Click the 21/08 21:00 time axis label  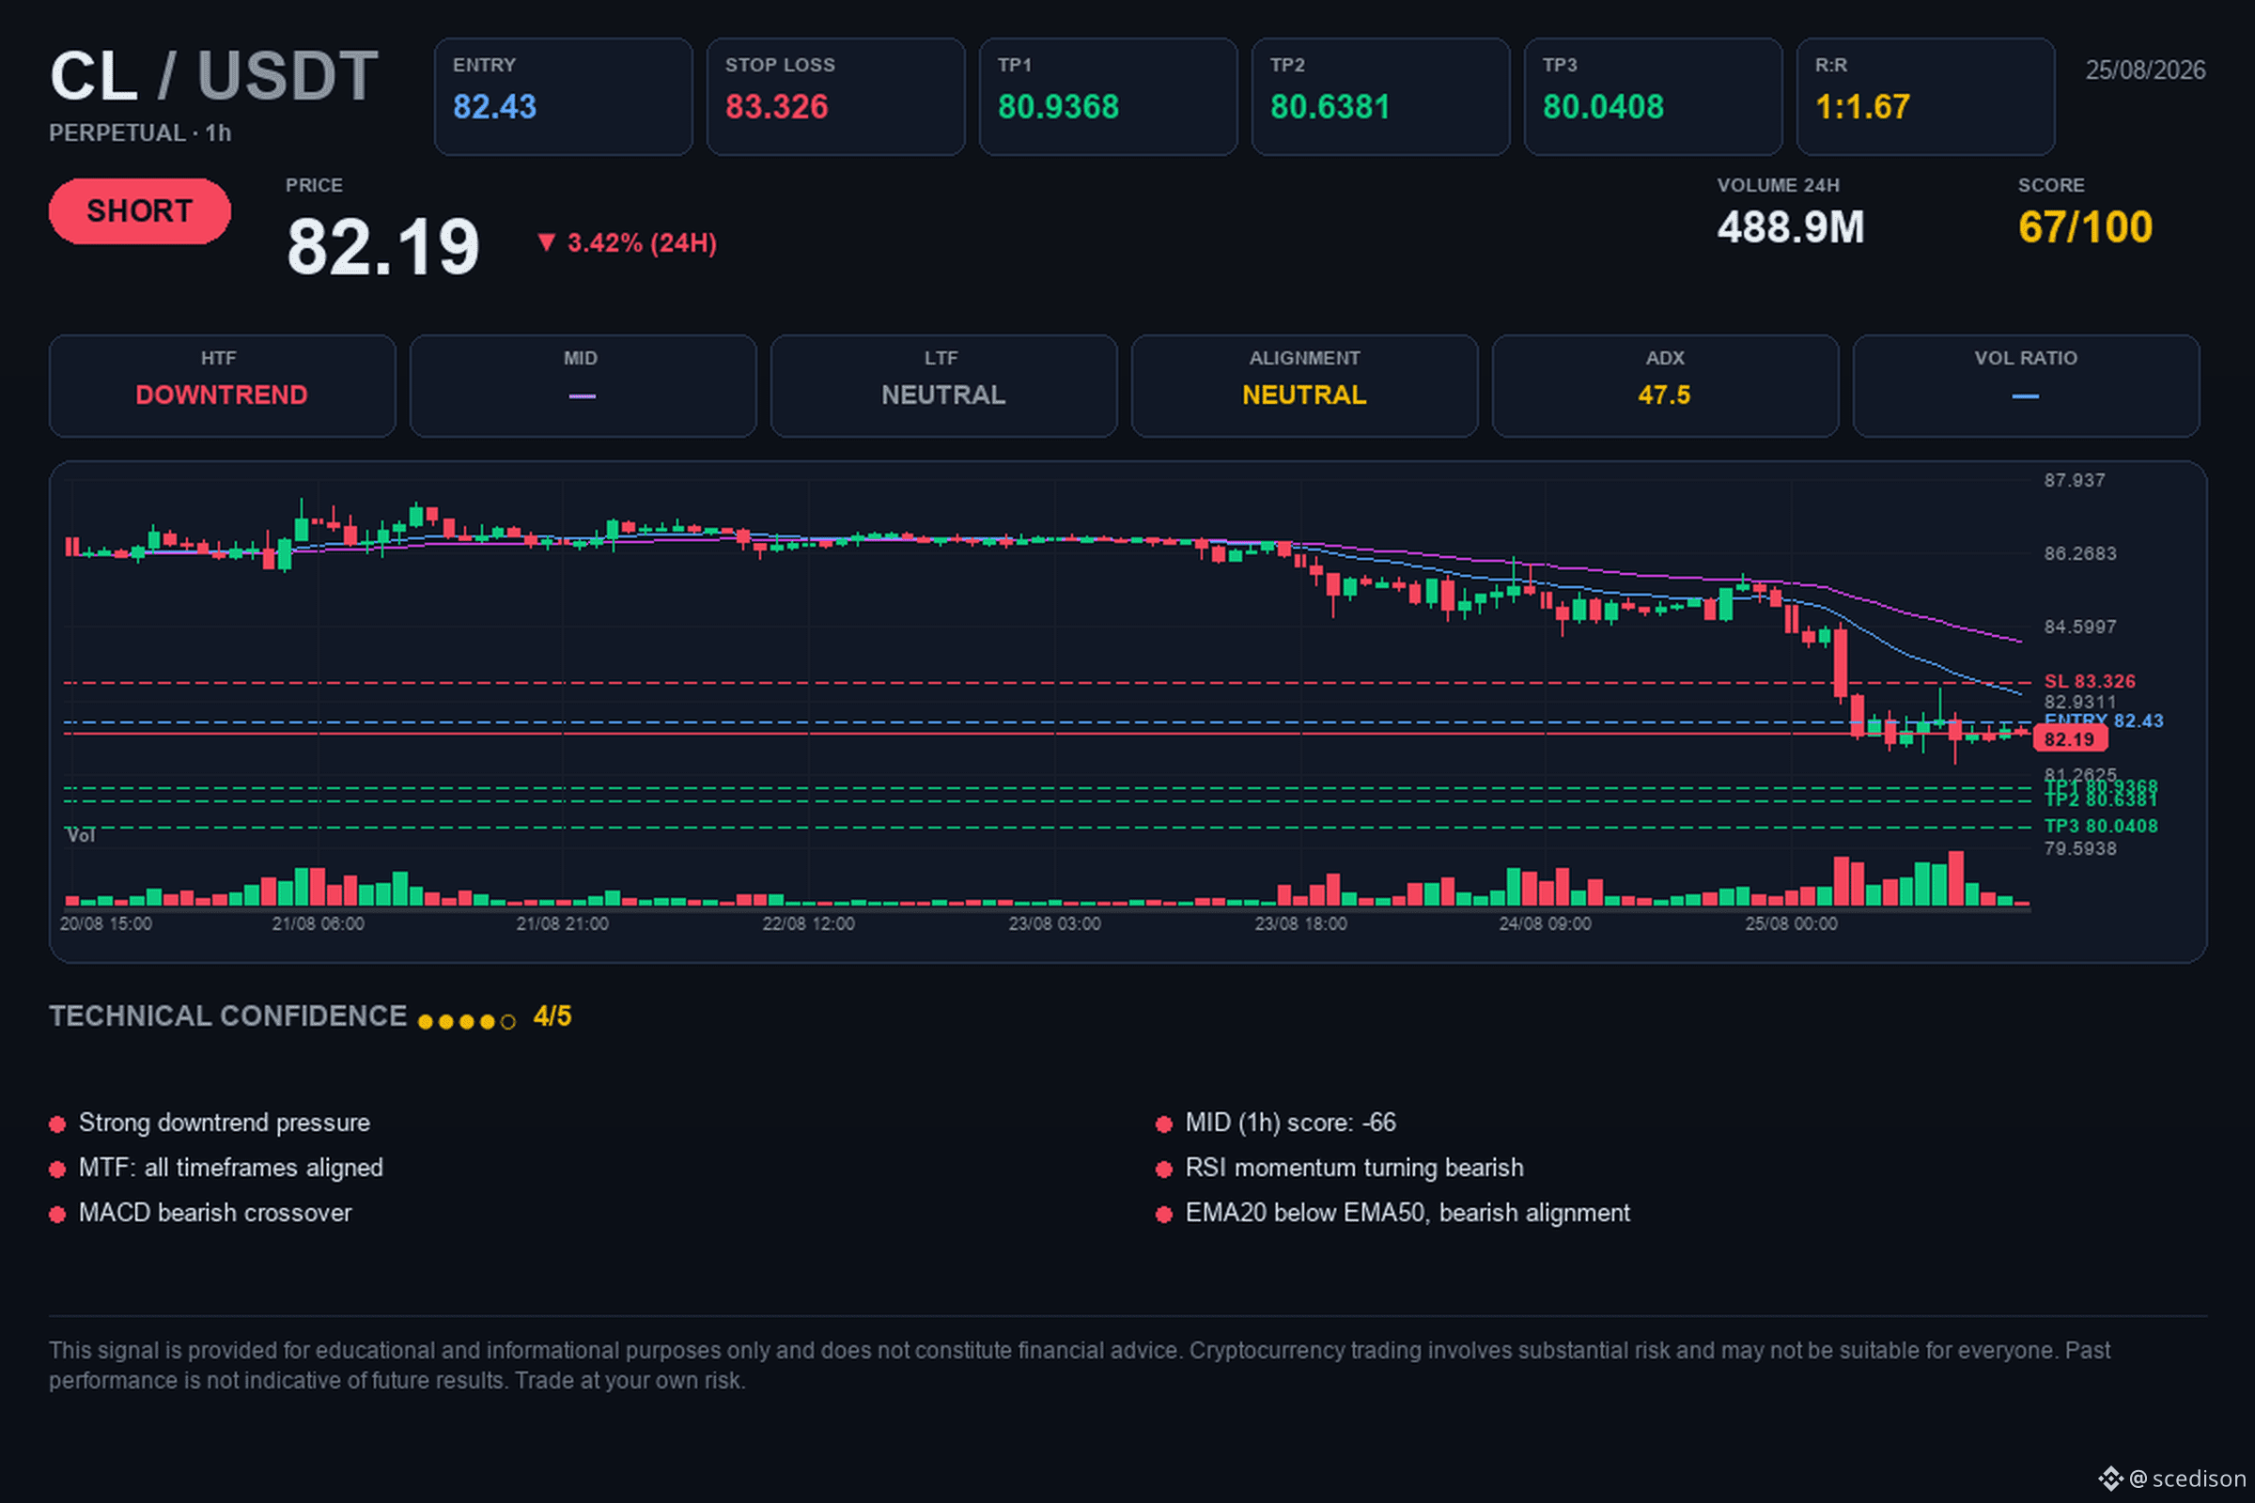click(x=562, y=924)
